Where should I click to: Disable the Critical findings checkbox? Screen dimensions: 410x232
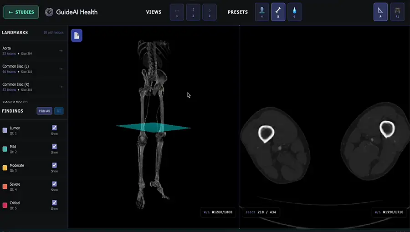coord(54,202)
